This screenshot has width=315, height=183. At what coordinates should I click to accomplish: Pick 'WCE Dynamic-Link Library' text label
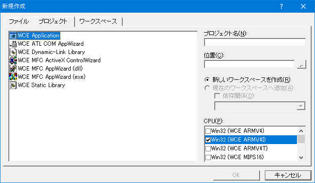click(x=51, y=52)
